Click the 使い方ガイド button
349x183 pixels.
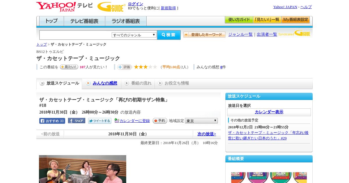click(239, 20)
